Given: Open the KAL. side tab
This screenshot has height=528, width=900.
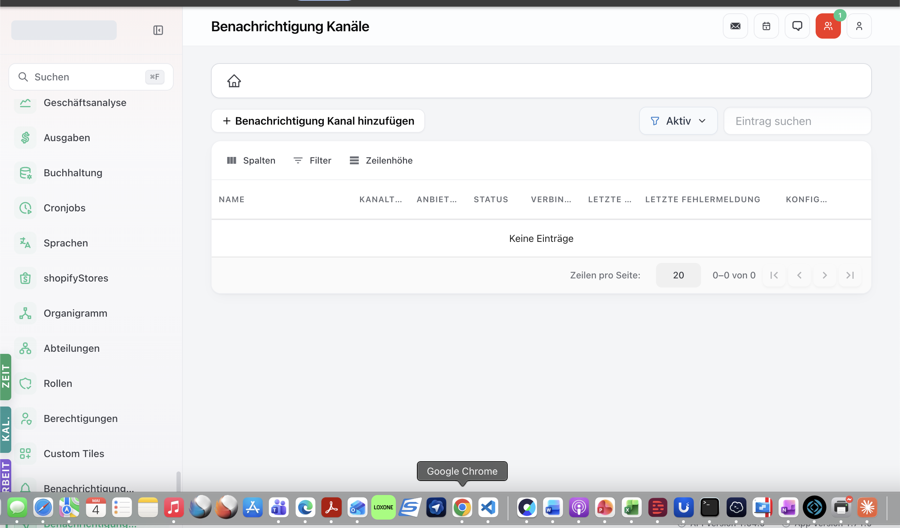Looking at the screenshot, I should [6, 430].
